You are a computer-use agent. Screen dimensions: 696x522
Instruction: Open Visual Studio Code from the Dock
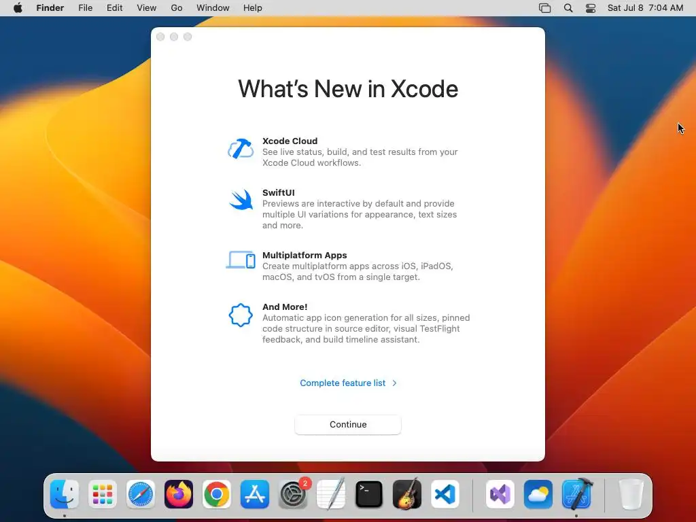445,494
